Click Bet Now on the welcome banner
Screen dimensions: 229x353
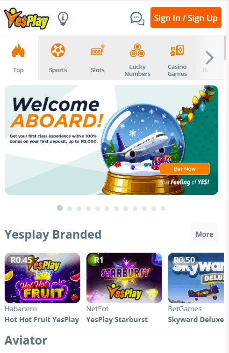(x=185, y=169)
